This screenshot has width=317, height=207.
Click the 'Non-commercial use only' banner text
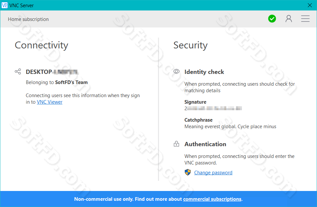(x=158, y=199)
